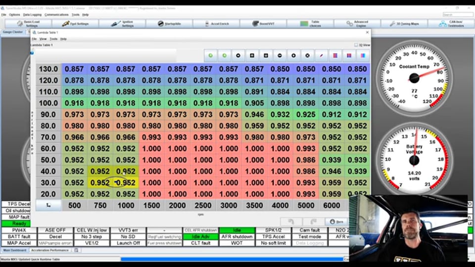Click the AFR shutdown indicator
475x267 pixels.
coord(237,236)
